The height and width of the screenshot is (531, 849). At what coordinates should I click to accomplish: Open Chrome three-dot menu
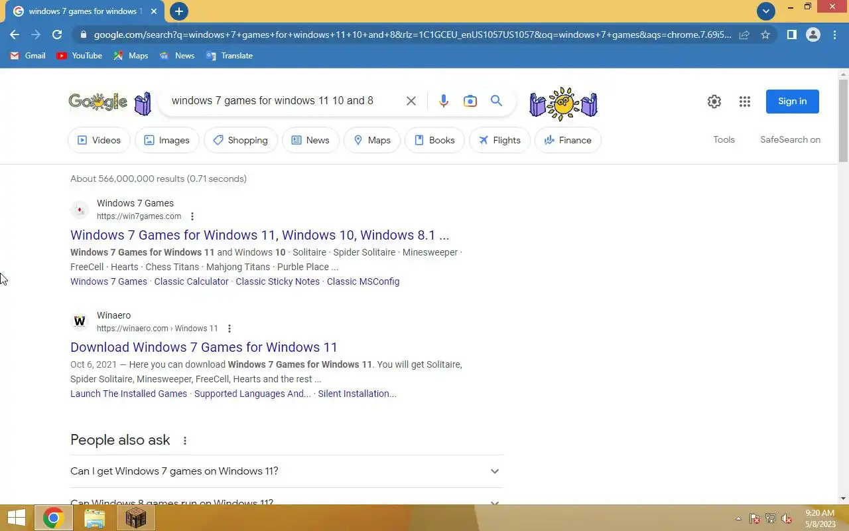click(x=834, y=35)
